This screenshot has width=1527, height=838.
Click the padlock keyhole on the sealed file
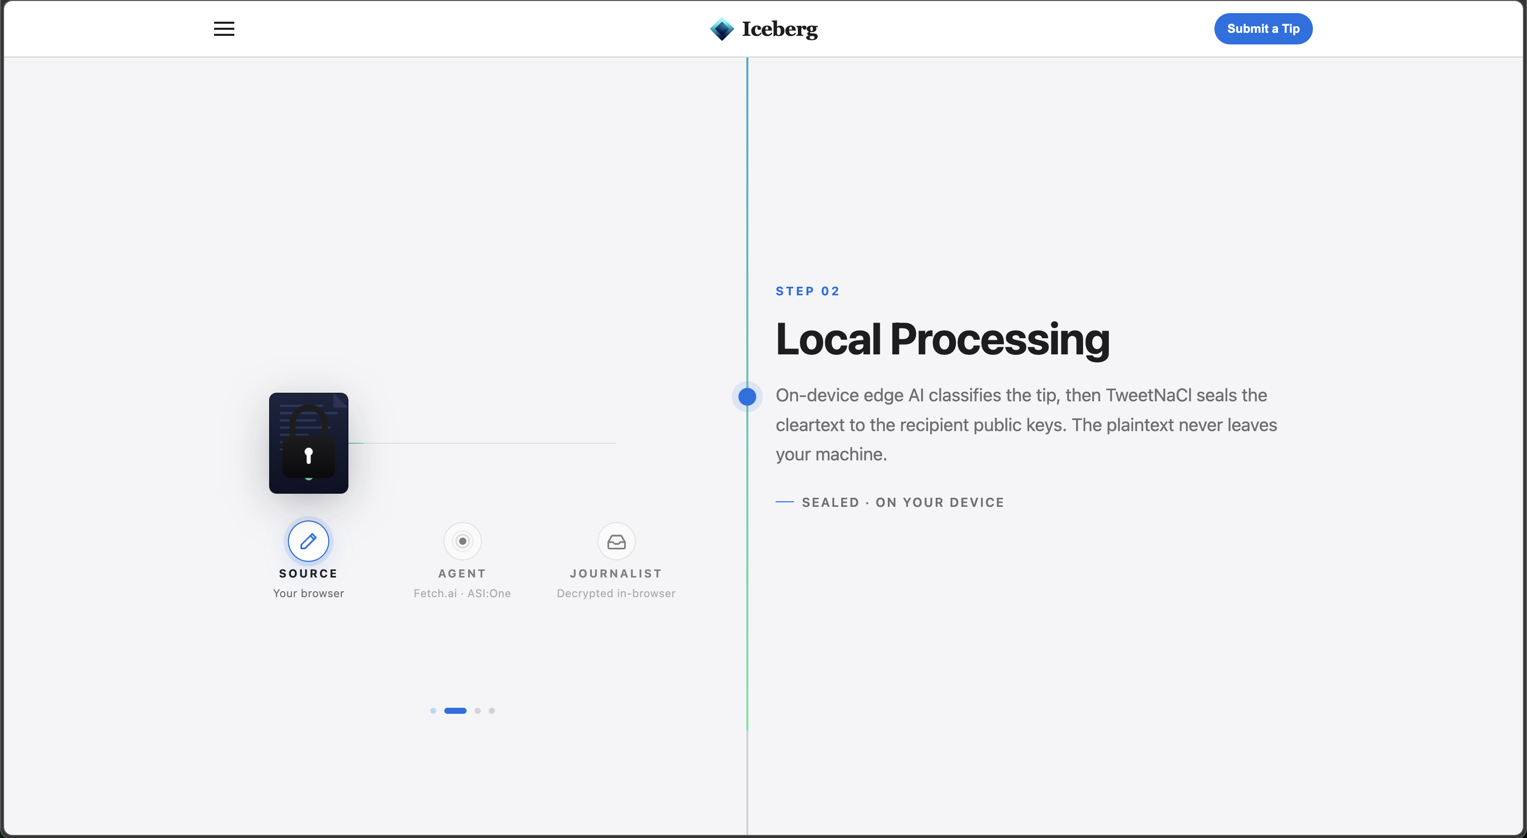(308, 456)
